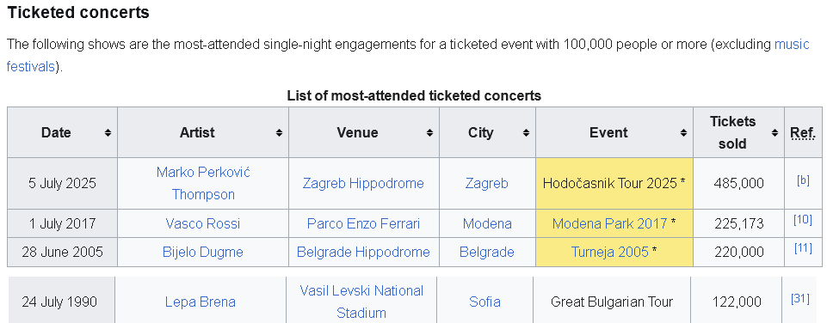The width and height of the screenshot is (827, 323).
Task: Open Bijelo Dugme artist link
Action: [x=203, y=253]
